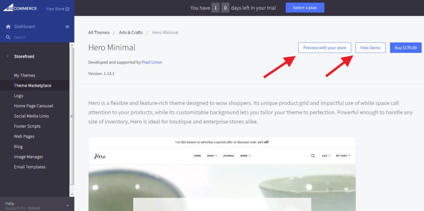This screenshot has width=424, height=211.
Task: Open SHOP dropdown in theme preview
Action: (x=212, y=156)
